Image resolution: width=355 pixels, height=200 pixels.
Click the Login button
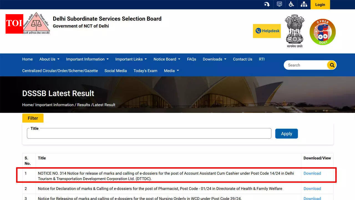point(320,4)
